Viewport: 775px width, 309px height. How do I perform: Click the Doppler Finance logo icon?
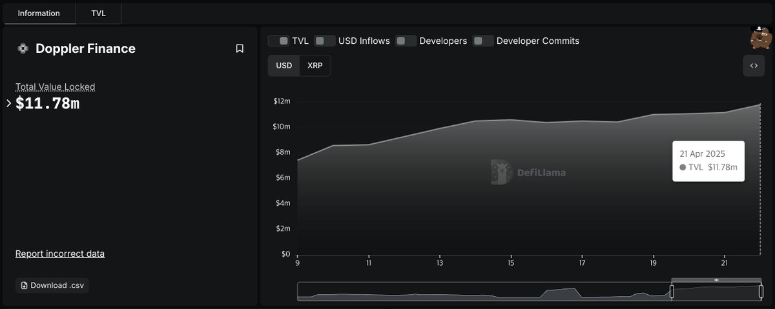click(23, 48)
